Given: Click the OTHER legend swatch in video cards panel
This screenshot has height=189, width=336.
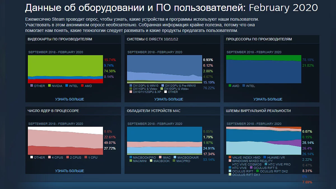Looking at the screenshot, I should [x=31, y=86].
